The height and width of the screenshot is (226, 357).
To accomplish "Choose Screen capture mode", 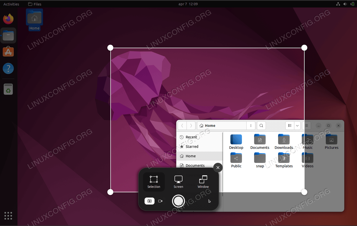I will tap(178, 182).
